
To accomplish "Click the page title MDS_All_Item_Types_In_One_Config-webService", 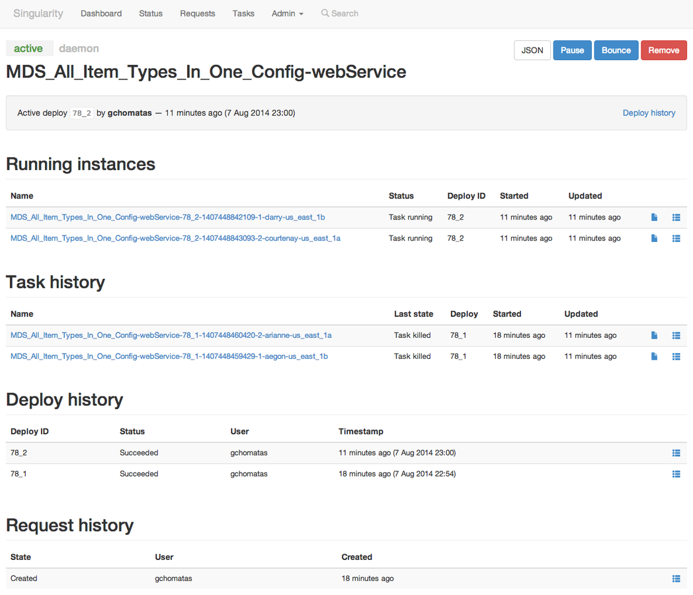I will click(206, 72).
